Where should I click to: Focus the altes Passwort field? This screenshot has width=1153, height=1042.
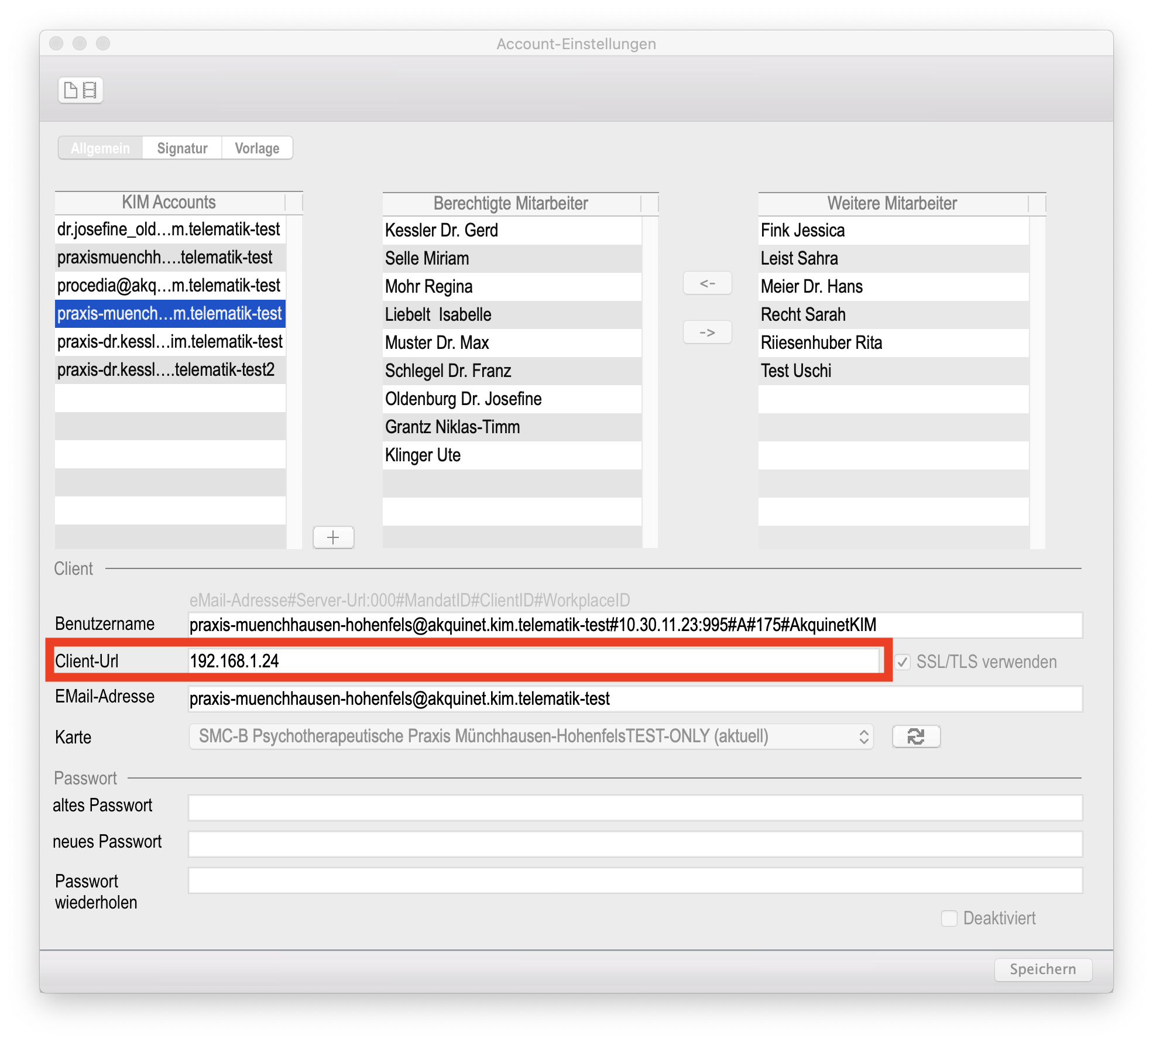coord(634,808)
